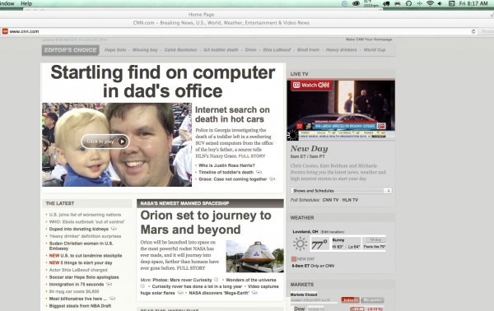
Task: Play the toddler story video
Action: click(x=105, y=142)
